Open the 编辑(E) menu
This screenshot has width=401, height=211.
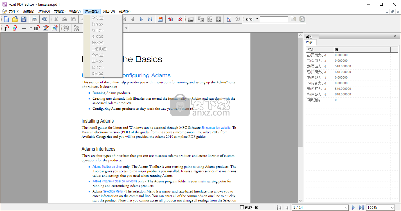[x=29, y=12]
